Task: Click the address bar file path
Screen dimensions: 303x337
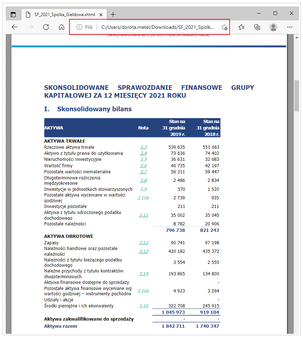Action: click(158, 27)
